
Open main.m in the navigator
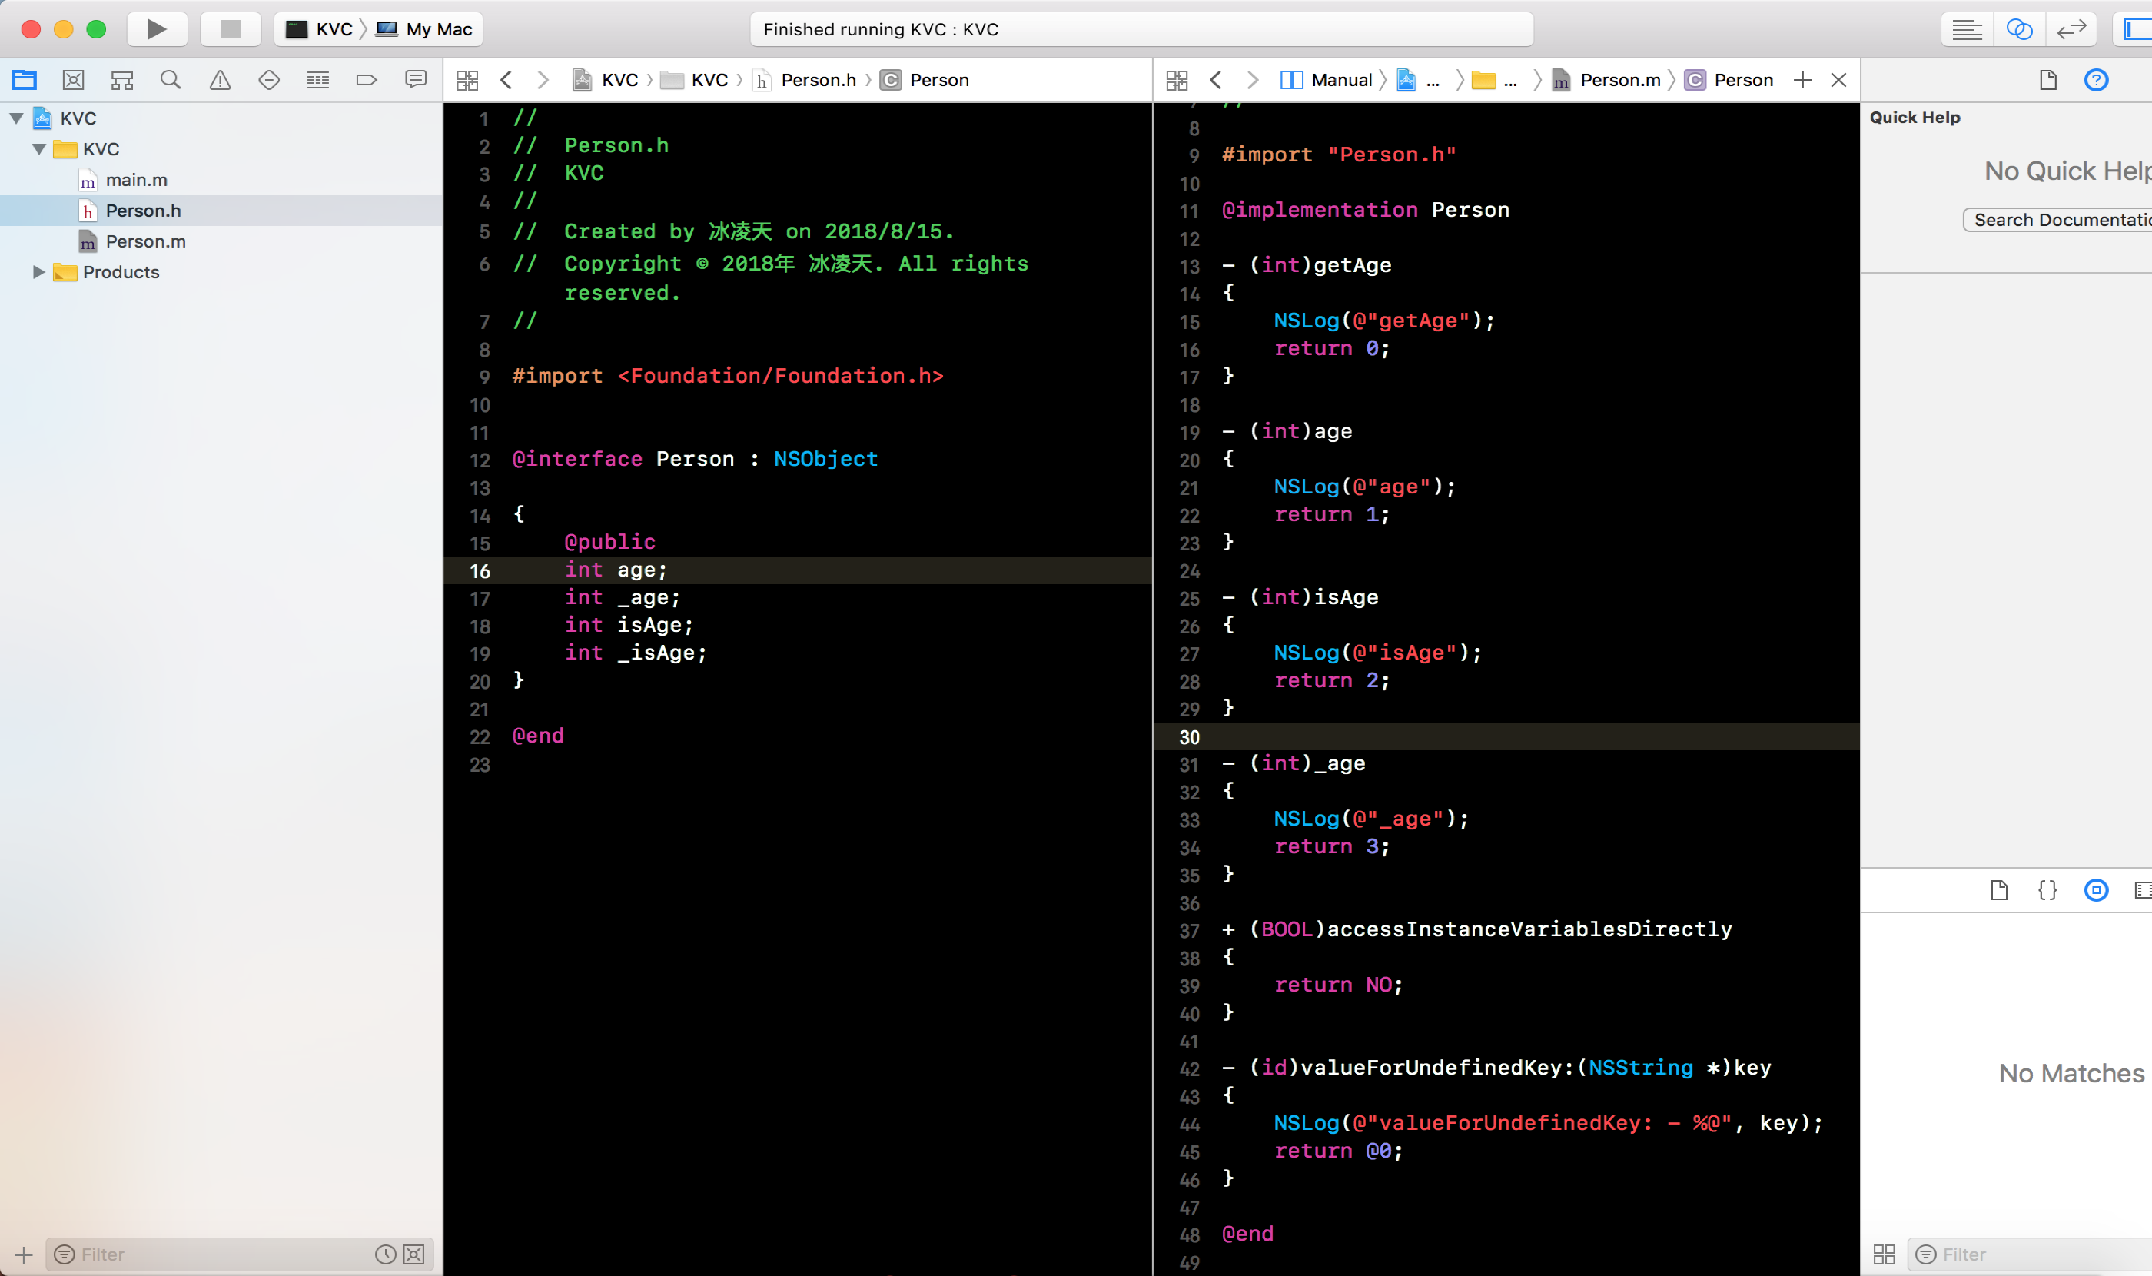(x=136, y=180)
